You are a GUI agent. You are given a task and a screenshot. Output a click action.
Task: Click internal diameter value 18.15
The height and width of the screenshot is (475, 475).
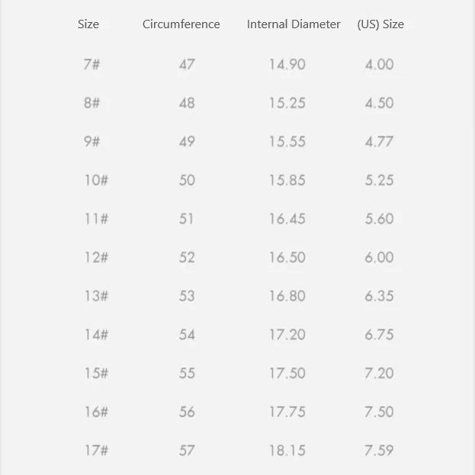(287, 451)
